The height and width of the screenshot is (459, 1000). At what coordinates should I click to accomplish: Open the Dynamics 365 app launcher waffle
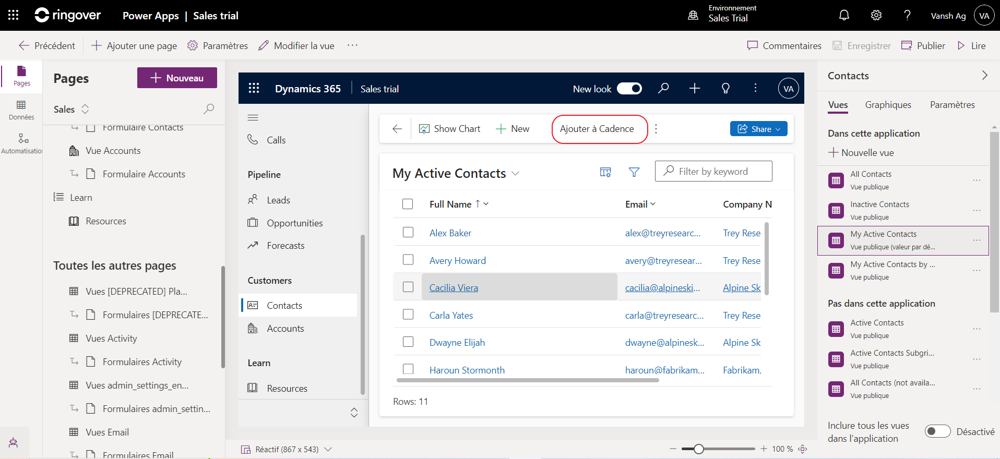click(x=254, y=88)
